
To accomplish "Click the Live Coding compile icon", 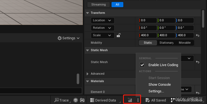I will [x=130, y=100].
